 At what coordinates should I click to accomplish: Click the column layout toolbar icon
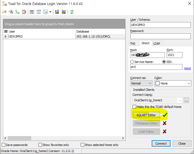pyautogui.click(x=39, y=12)
